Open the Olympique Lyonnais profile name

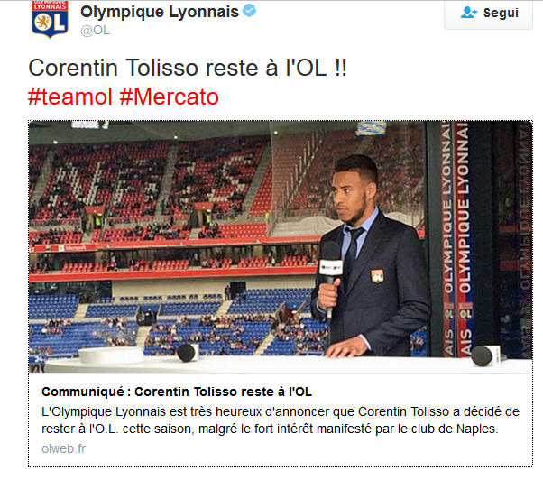point(160,12)
